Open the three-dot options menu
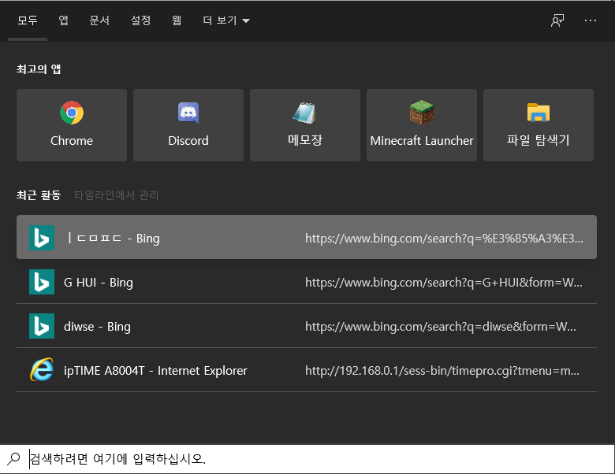Viewport: 615px width, 474px height. point(591,20)
